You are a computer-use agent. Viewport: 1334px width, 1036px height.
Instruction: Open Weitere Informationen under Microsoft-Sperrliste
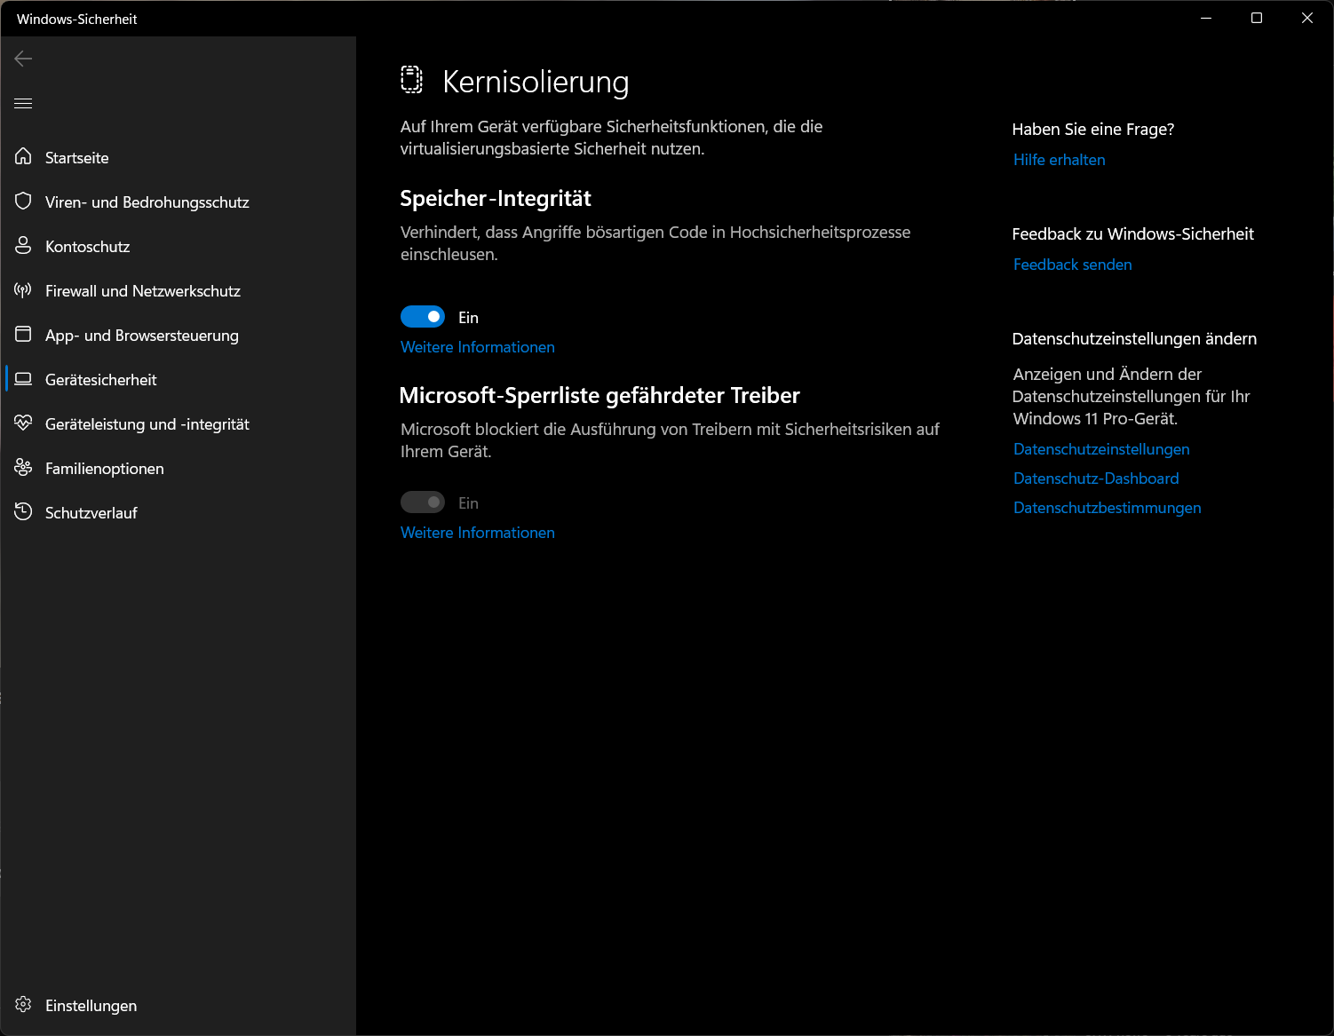478,533
